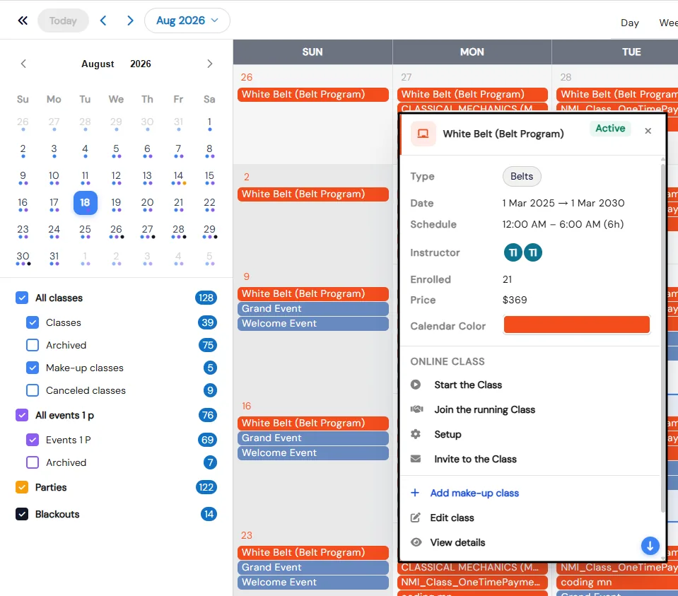Image resolution: width=678 pixels, height=596 pixels.
Task: Click August month selector in mini calendar
Action: [98, 64]
